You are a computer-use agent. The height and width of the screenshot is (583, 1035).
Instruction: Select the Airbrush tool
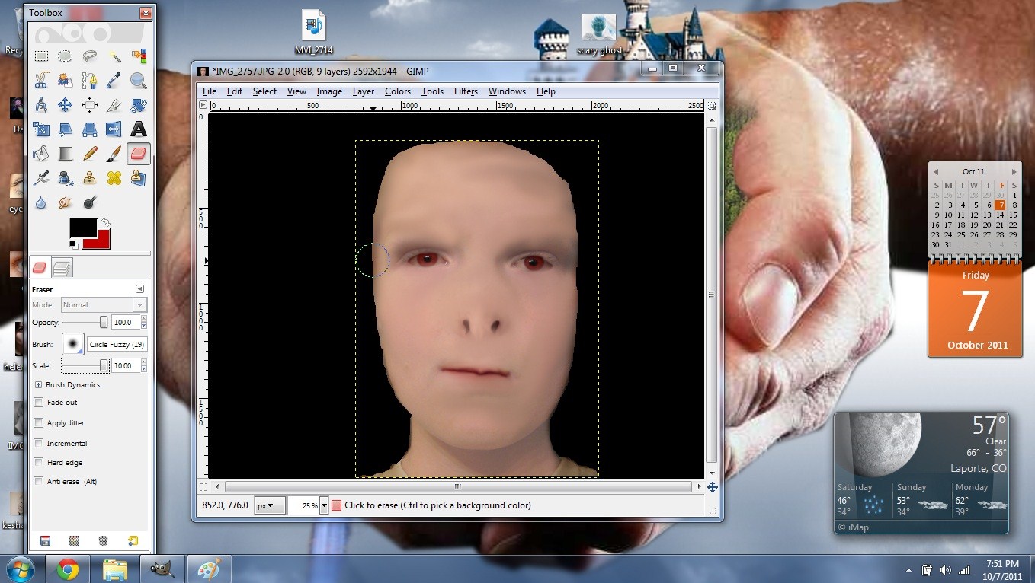click(x=41, y=178)
